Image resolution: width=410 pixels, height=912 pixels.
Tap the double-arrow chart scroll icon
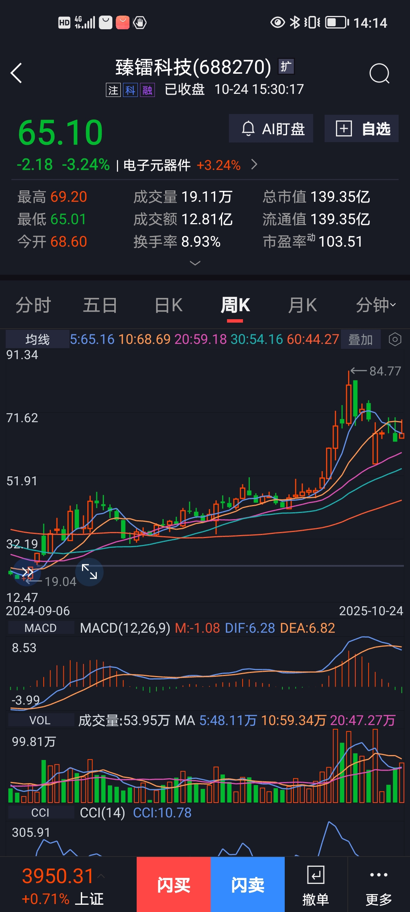(x=27, y=572)
